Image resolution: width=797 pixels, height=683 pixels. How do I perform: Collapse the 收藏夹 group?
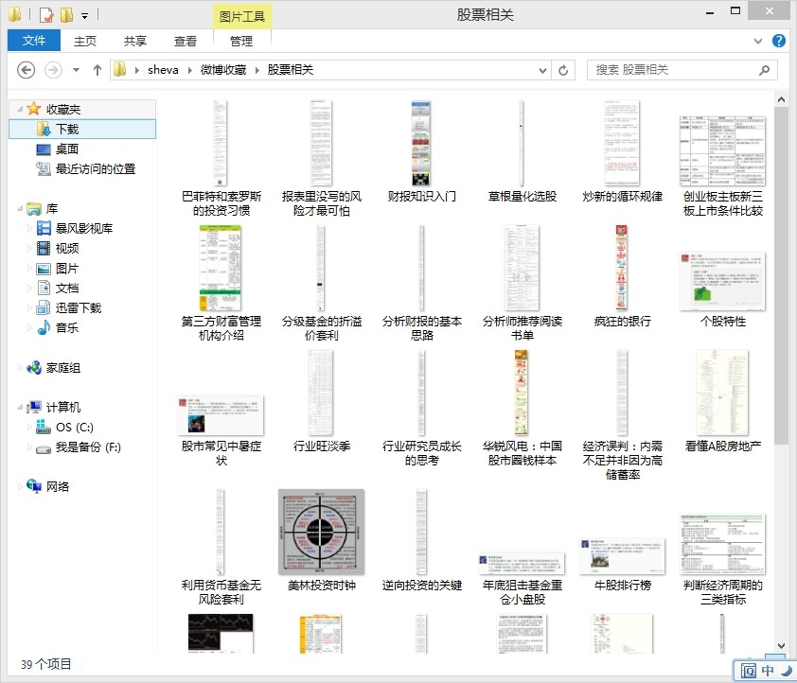pos(20,109)
